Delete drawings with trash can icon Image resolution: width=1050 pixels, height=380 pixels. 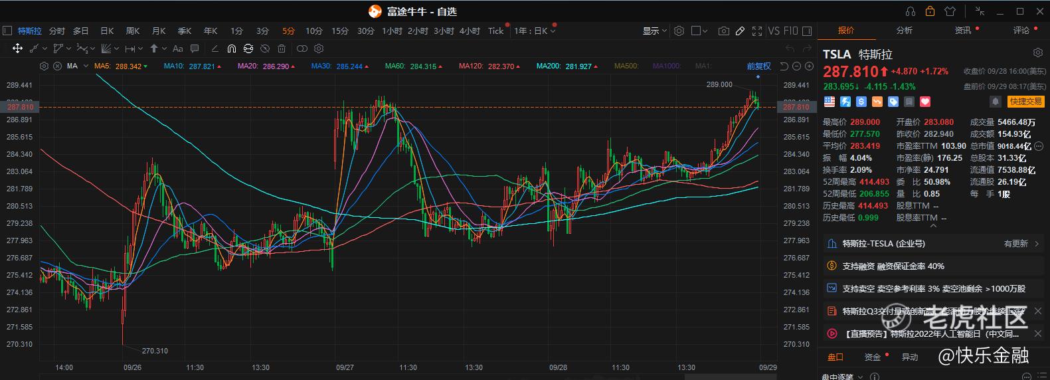coord(282,48)
